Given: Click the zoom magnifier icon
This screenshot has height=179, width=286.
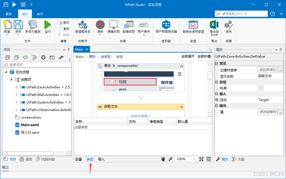Looking at the screenshot, I should [x=171, y=159].
